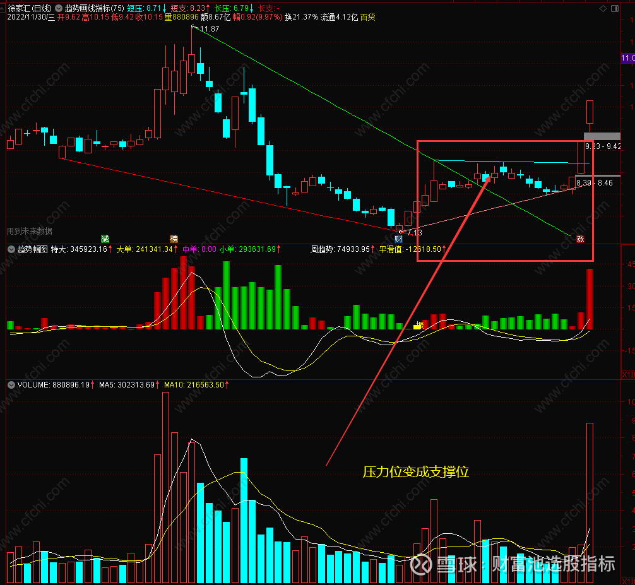Click the yellow 振 marker in trend panel
Image resolution: width=635 pixels, height=585 pixels.
pos(420,325)
